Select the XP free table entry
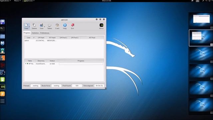Image resolution: width=213 pixels, height=120 pixels. (31, 64)
